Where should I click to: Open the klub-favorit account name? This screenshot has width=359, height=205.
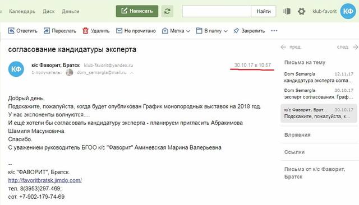pyautogui.click(x=324, y=11)
